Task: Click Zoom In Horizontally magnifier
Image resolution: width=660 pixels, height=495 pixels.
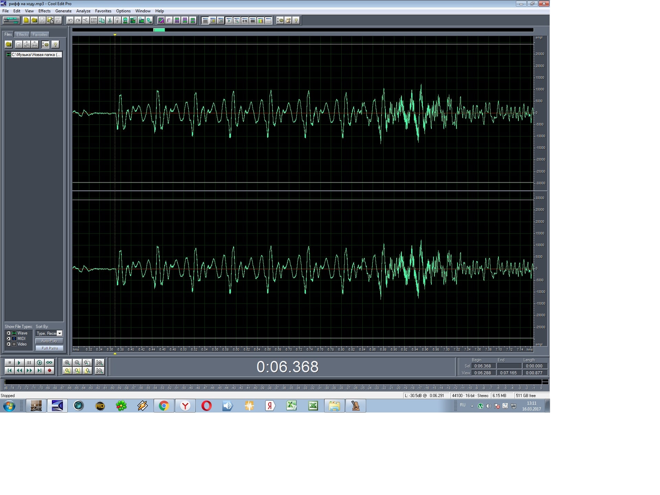Action: tap(67, 363)
